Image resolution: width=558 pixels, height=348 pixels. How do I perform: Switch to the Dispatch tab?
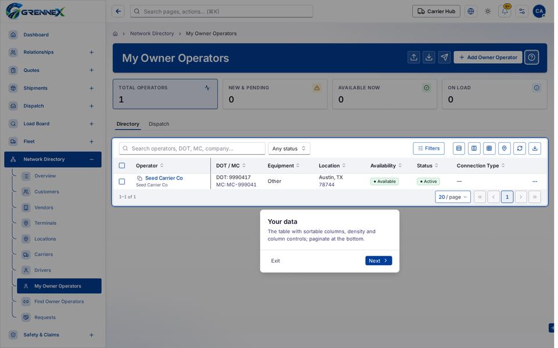159,124
